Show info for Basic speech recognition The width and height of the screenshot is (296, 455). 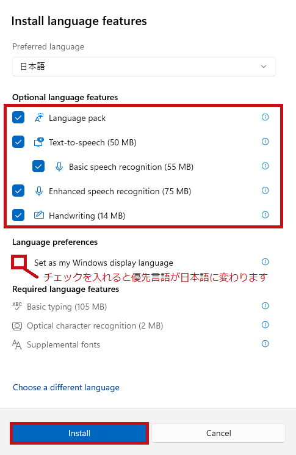pyautogui.click(x=265, y=166)
